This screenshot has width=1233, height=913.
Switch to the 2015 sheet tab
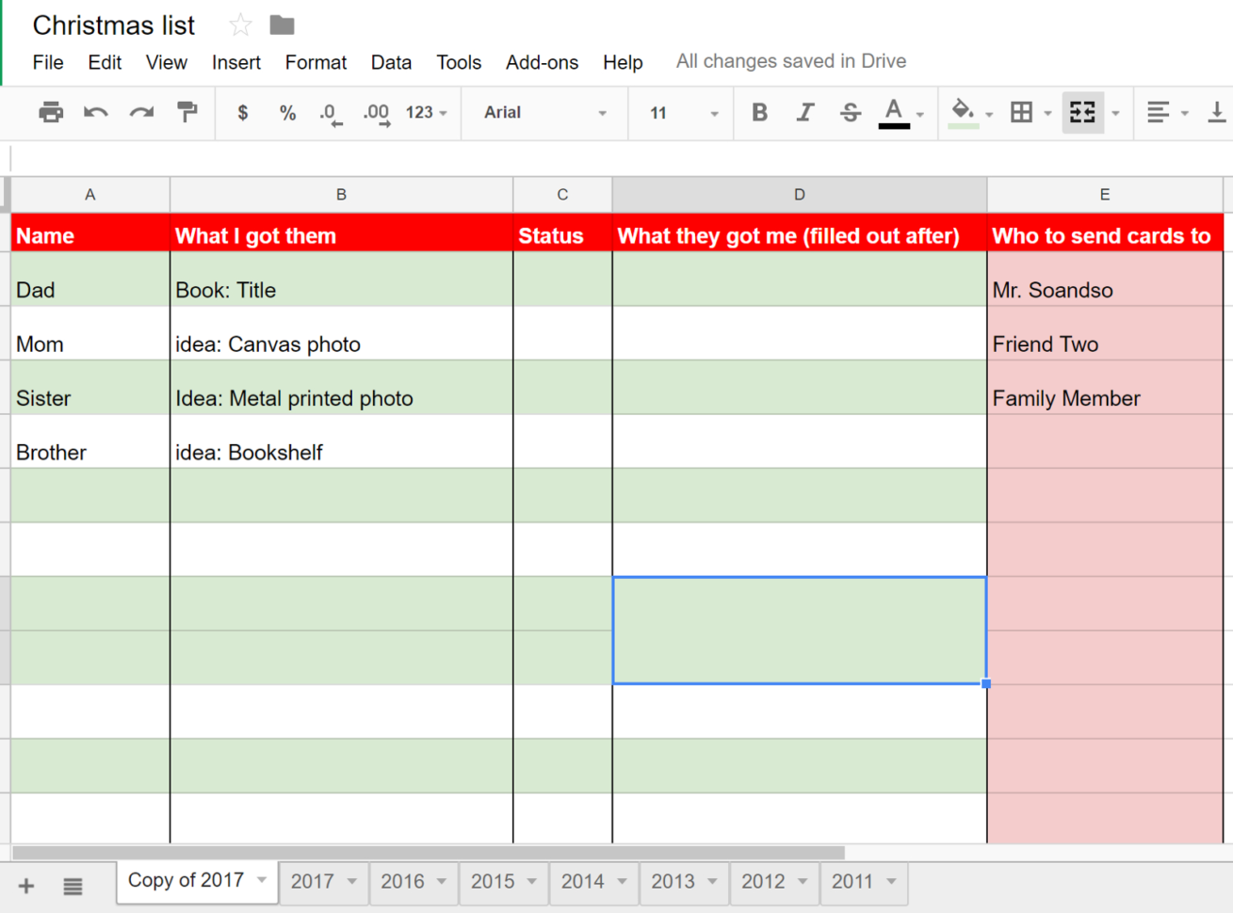tap(494, 881)
